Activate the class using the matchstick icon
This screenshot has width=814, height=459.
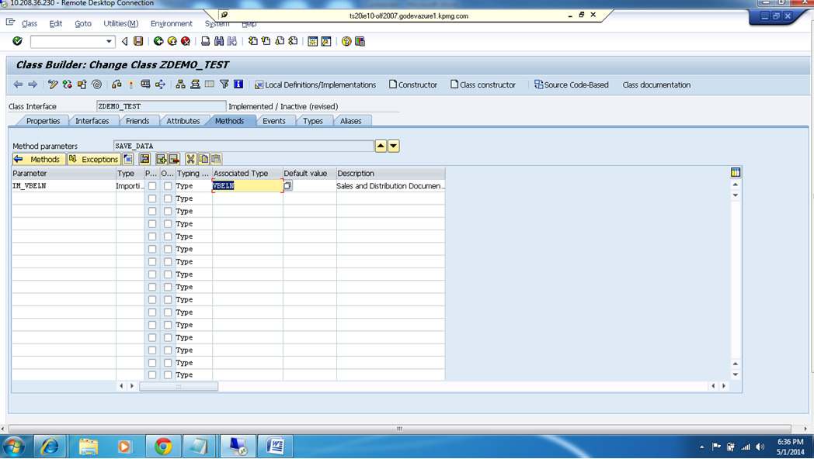[x=132, y=85]
